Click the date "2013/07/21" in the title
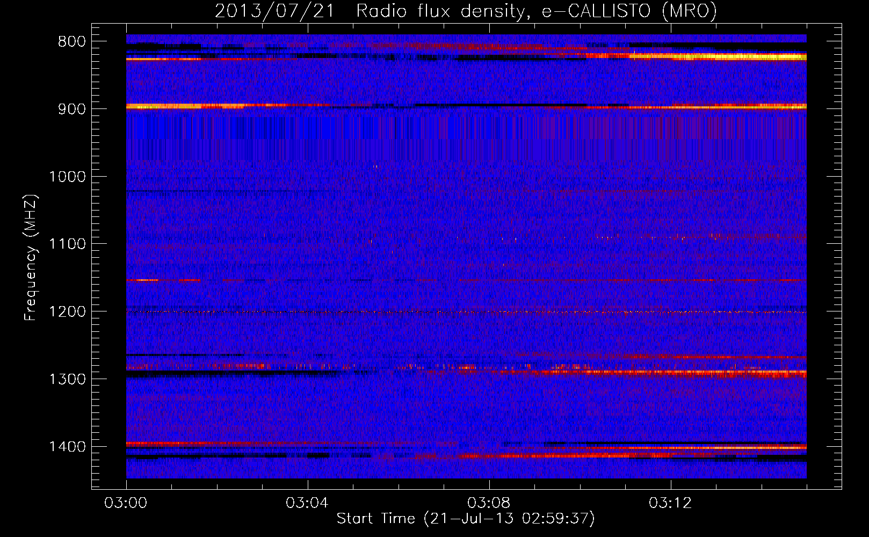The width and height of the screenshot is (869, 537). (x=274, y=11)
